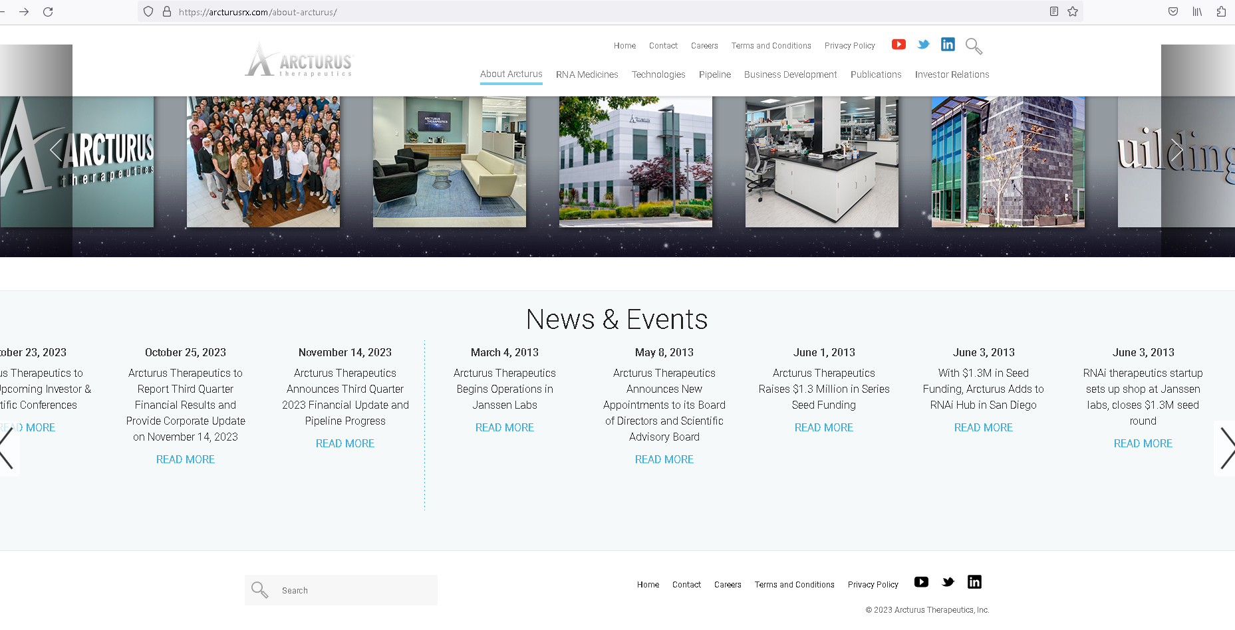Click the footer Search input field
The width and height of the screenshot is (1235, 630).
341,590
